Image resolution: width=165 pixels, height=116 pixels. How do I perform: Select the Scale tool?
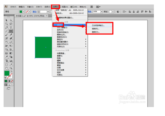click(11, 42)
